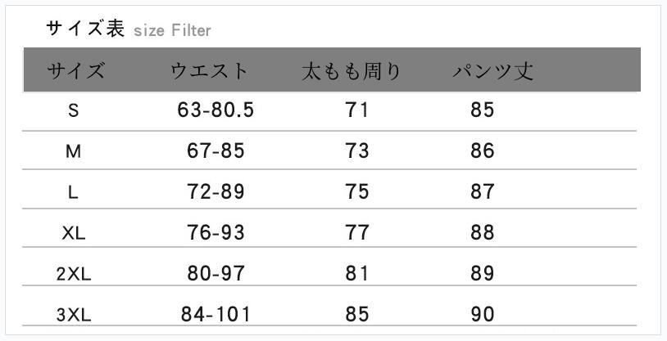Viewport: 667px width, 341px height.
Task: Click waist value 63-80.5
Action: 216,110
